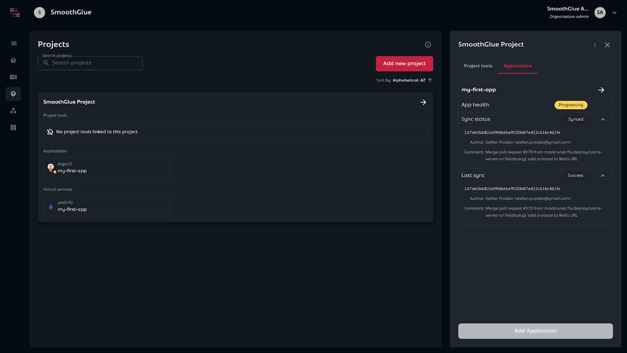Select the Projects layers icon in sidebar
The height and width of the screenshot is (353, 627).
13,94
